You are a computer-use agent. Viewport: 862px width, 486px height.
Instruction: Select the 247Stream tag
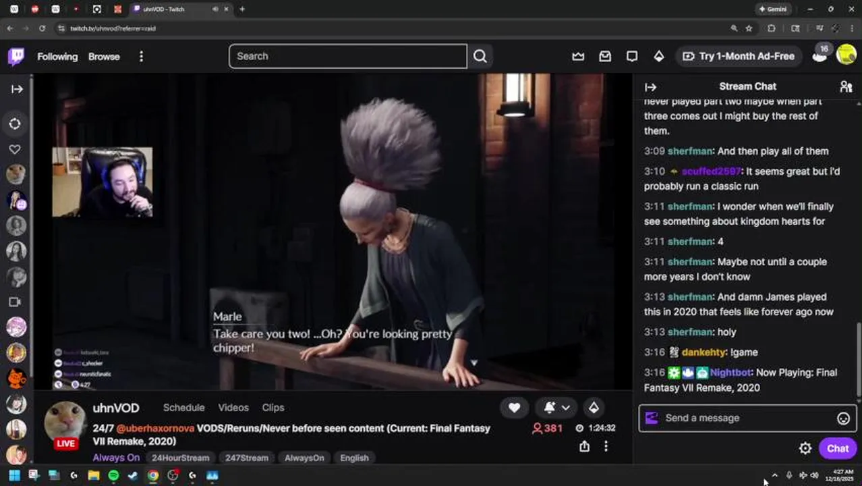(247, 458)
